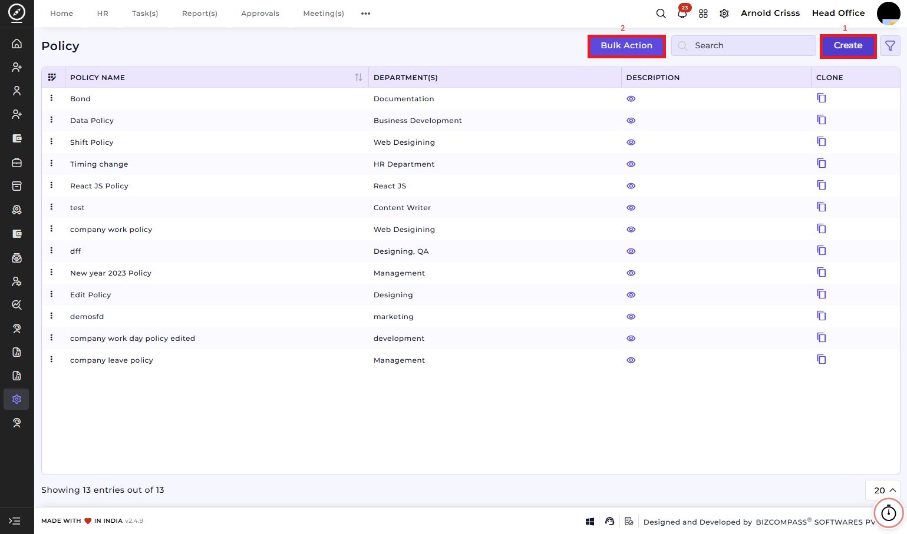Click the 'Business Development' department cell

(x=418, y=121)
